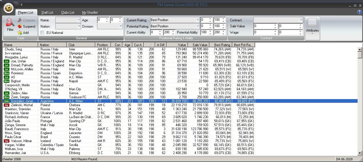Click the Unh badge on the González row
Viewport: 363px width, 162px height.
(7, 101)
